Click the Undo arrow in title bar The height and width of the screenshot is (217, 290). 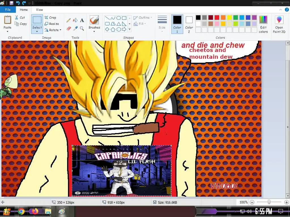[x=18, y=3]
